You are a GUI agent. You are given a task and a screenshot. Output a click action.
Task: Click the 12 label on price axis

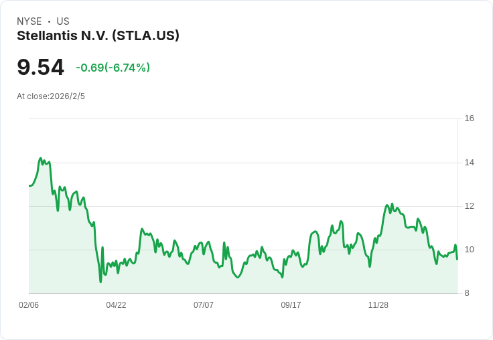469,206
